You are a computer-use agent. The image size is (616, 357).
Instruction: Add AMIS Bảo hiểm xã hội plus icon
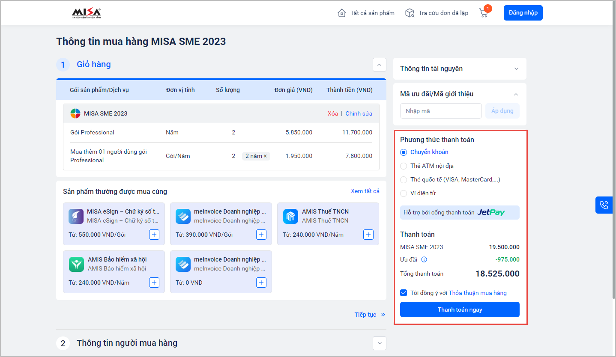pyautogui.click(x=154, y=283)
